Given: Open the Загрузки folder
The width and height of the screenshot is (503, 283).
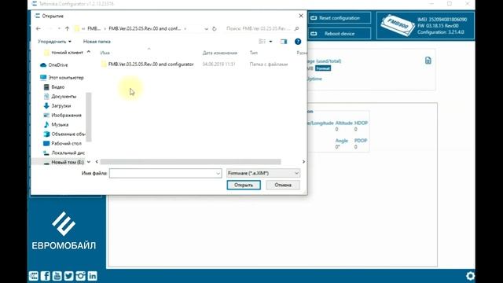Looking at the screenshot, I should (57, 105).
